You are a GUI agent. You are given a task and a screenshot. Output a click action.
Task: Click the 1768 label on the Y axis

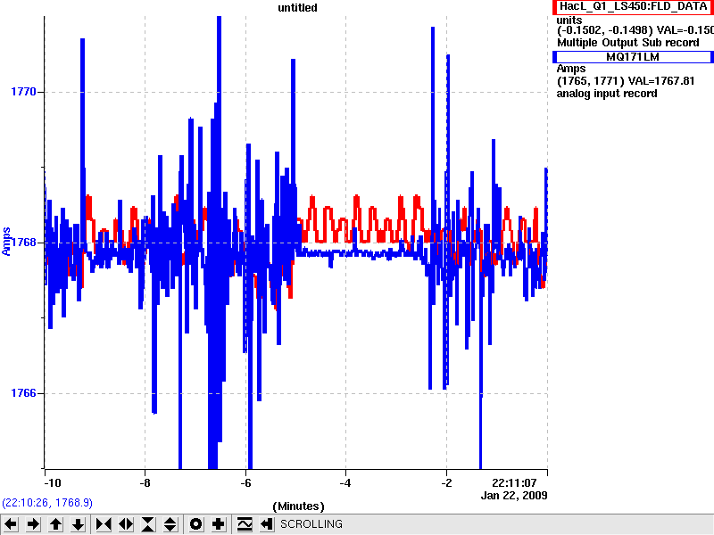click(x=23, y=242)
